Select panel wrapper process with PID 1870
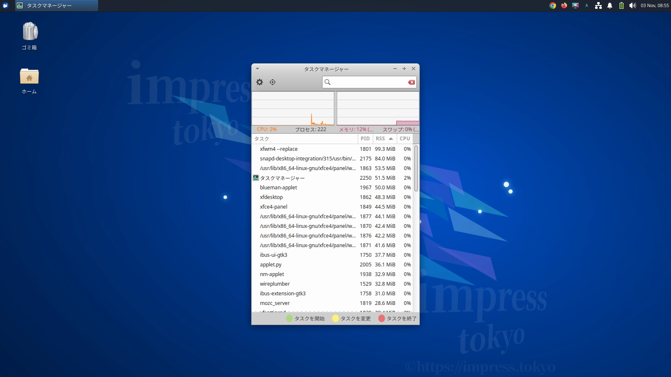This screenshot has width=671, height=377. pyautogui.click(x=332, y=226)
